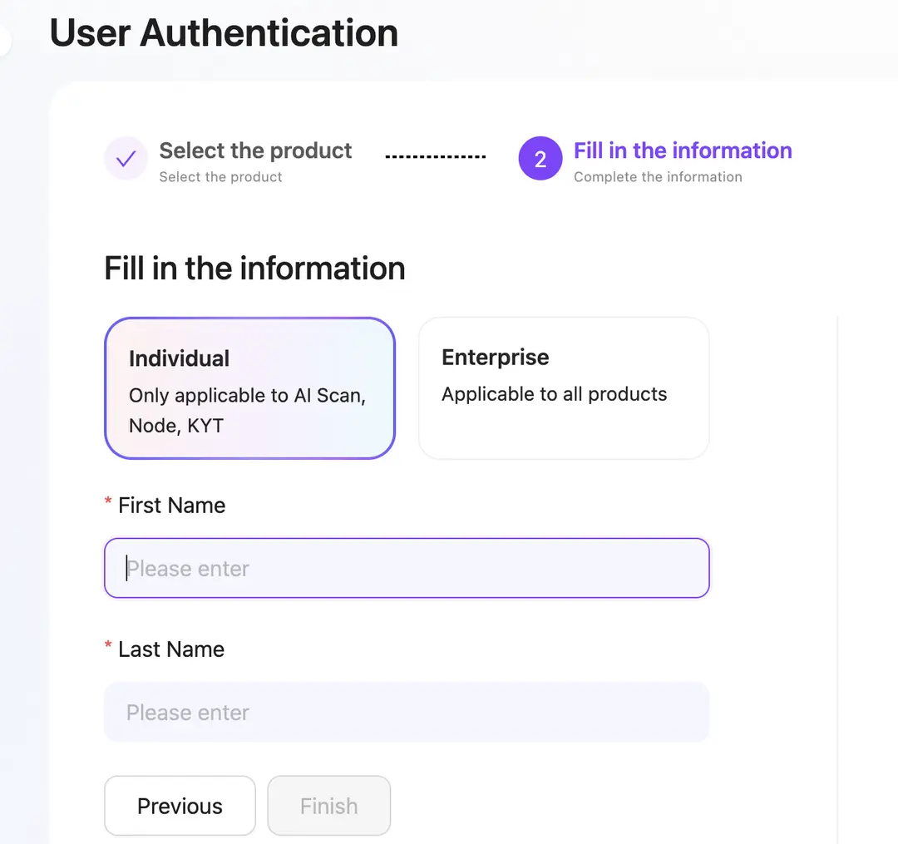Click the red asterisk beside Last Name

[107, 645]
